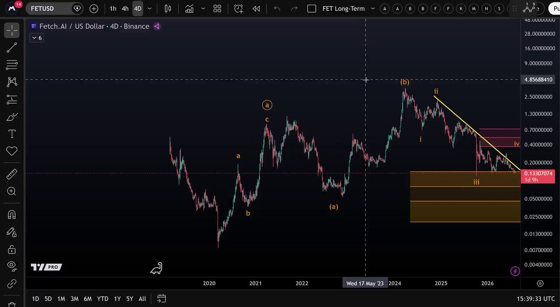560x307 pixels.
Task: Open the forecasting and projection tools
Action: [x=12, y=99]
